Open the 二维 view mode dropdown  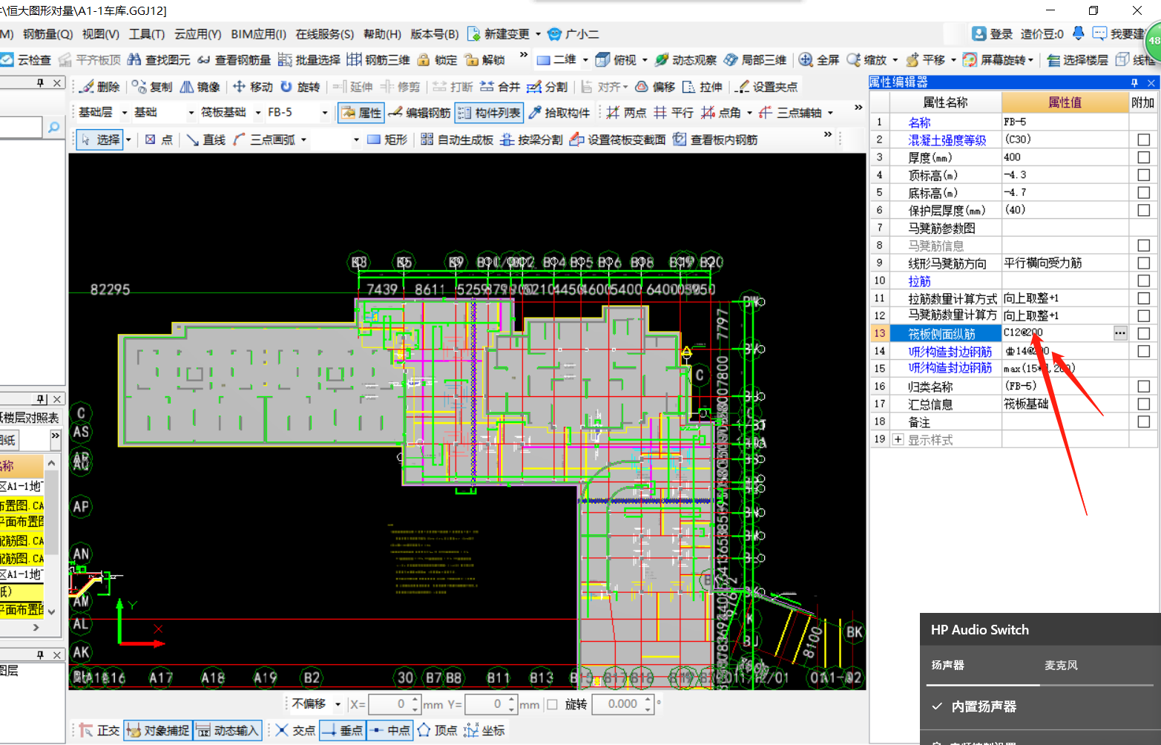tap(585, 60)
